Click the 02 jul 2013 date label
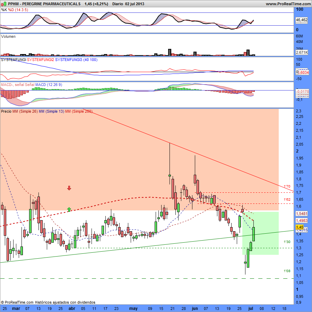The image size is (312, 312). click(135, 4)
